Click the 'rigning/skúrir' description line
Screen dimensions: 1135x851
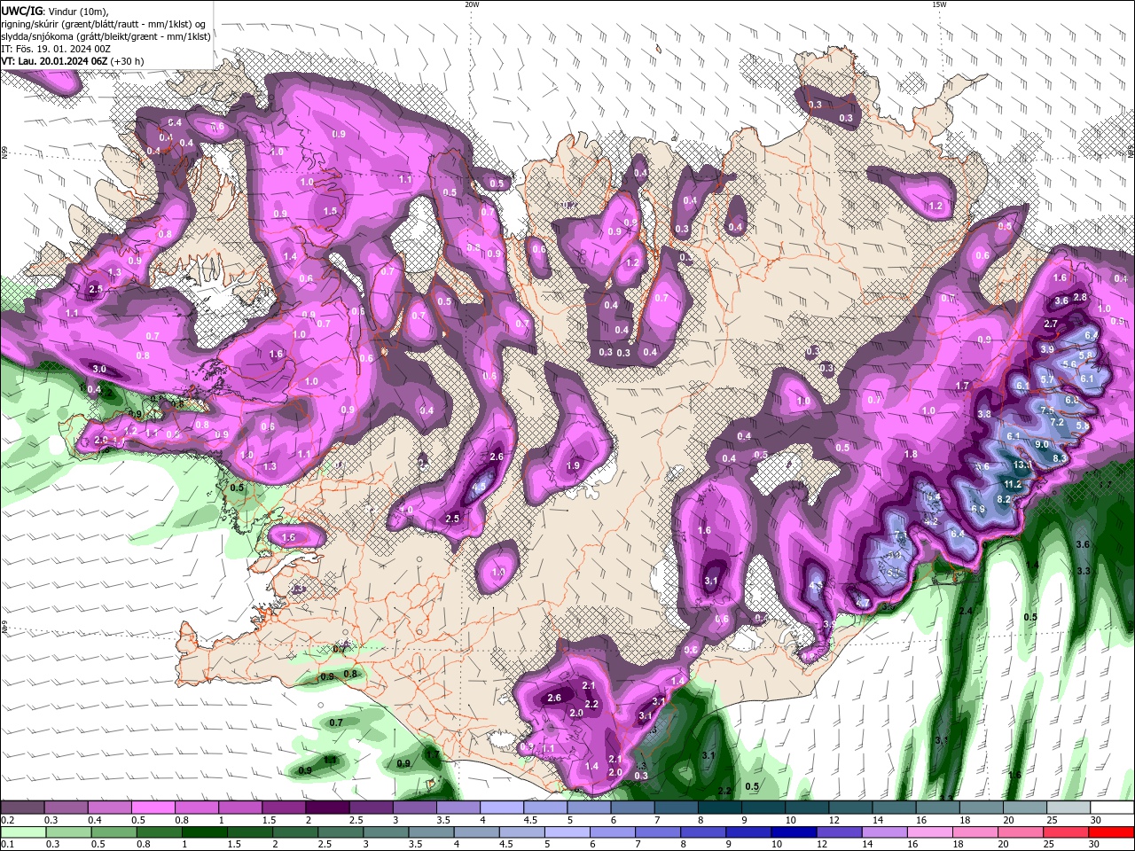pos(104,24)
